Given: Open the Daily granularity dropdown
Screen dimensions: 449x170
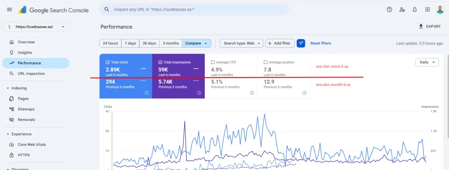Looking at the screenshot, I should [427, 62].
